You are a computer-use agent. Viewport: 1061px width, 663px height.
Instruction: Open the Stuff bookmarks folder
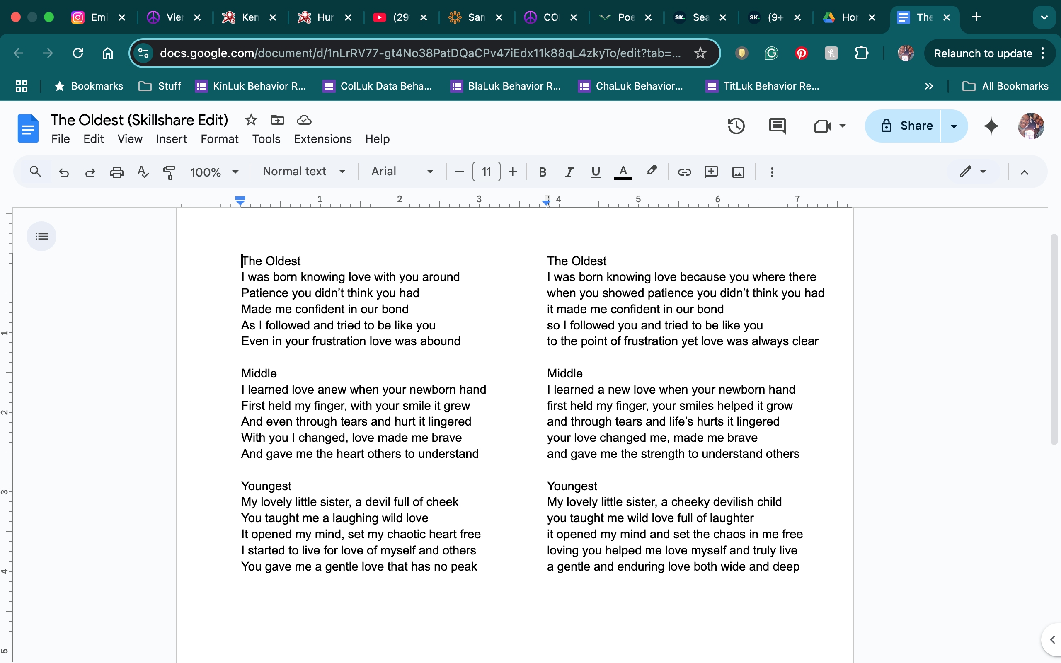coord(160,86)
